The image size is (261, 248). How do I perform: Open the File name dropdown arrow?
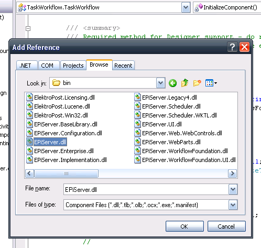coord(233,189)
